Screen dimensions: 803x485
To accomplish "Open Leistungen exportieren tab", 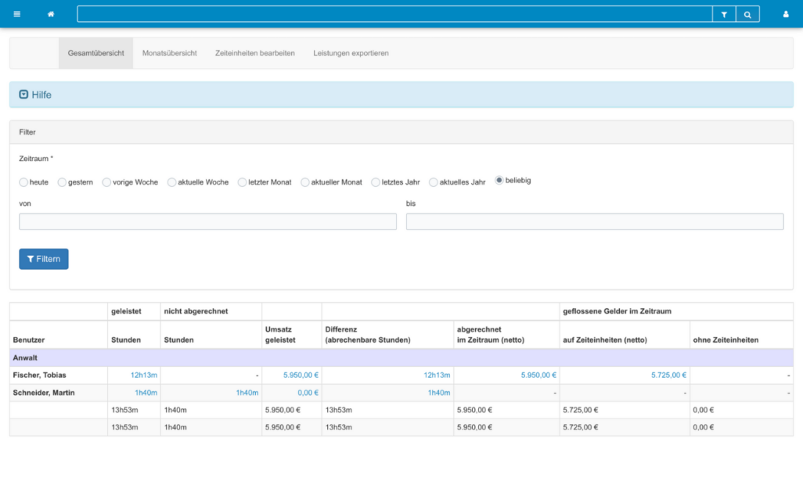I will [x=351, y=52].
